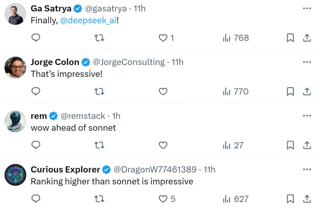The height and width of the screenshot is (209, 319).
Task: Open the @deepseek_ai mention link
Action: coord(88,20)
